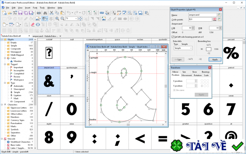Screen dimensions: 246x154
Task: Collapse the Glyphs tree node
Action: coord(2,40)
